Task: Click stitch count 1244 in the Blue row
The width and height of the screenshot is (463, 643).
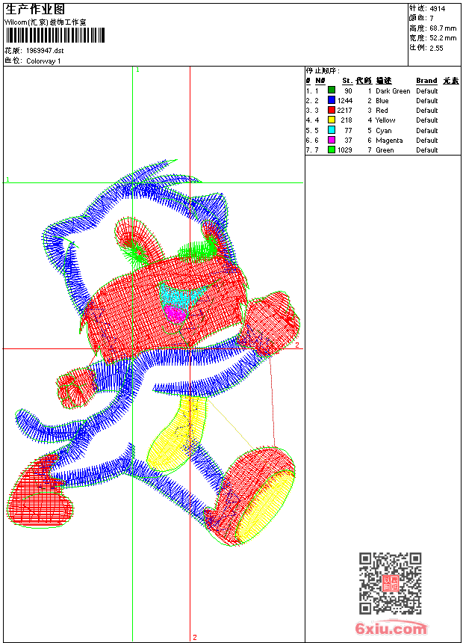Action: point(344,101)
